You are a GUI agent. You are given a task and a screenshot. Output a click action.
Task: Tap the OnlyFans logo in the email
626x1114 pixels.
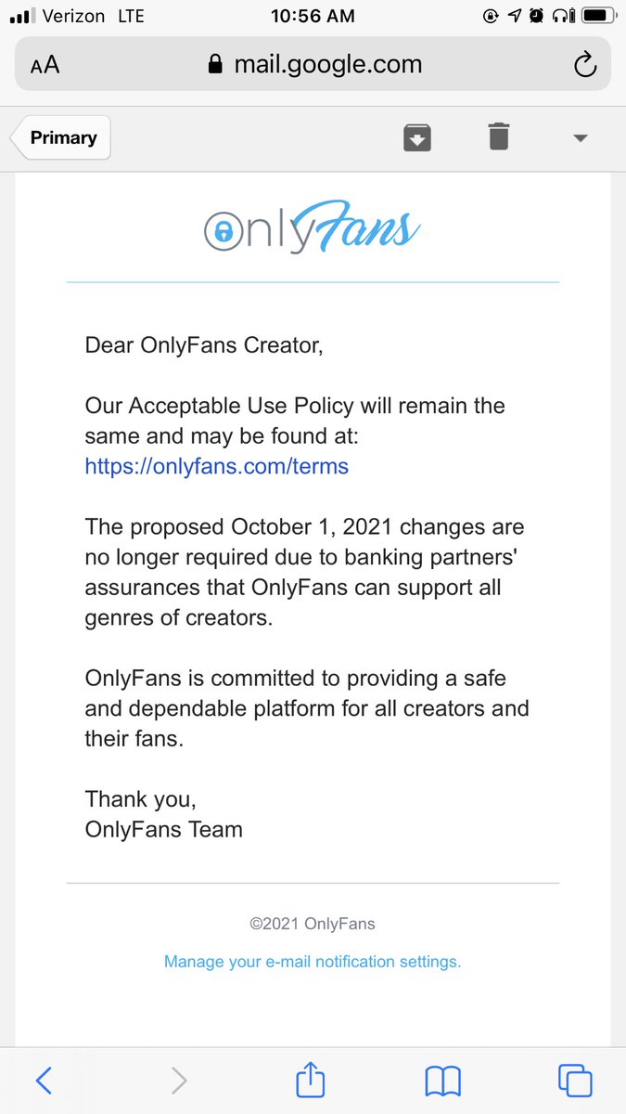pyautogui.click(x=313, y=229)
